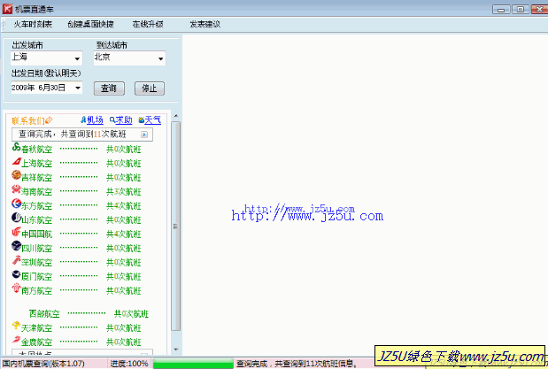
Task: Click the Shandong Airlines (山东航空) logo icon
Action: [16, 218]
